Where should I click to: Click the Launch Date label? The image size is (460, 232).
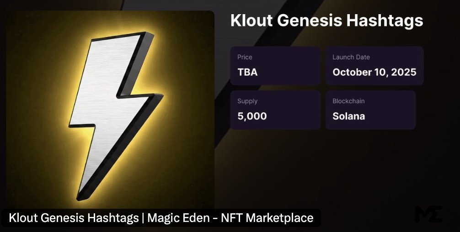point(351,57)
